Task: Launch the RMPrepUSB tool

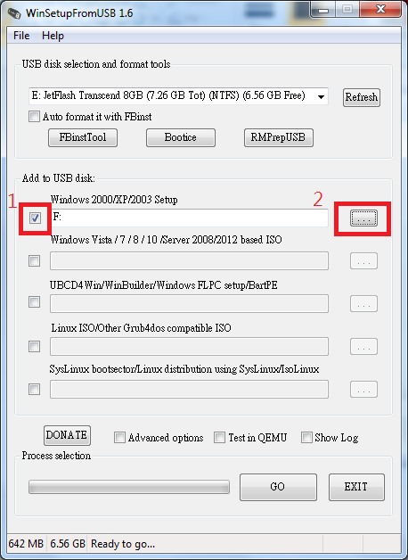Action: point(279,138)
